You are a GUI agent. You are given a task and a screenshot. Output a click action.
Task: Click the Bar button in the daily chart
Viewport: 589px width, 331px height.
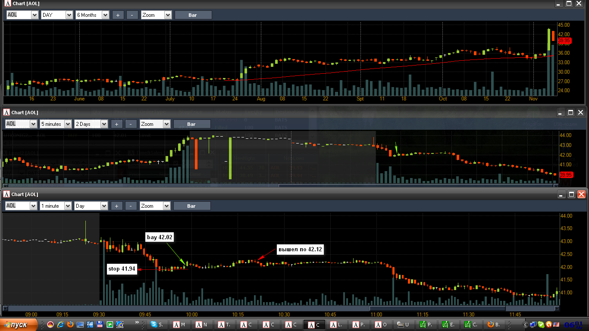193,15
